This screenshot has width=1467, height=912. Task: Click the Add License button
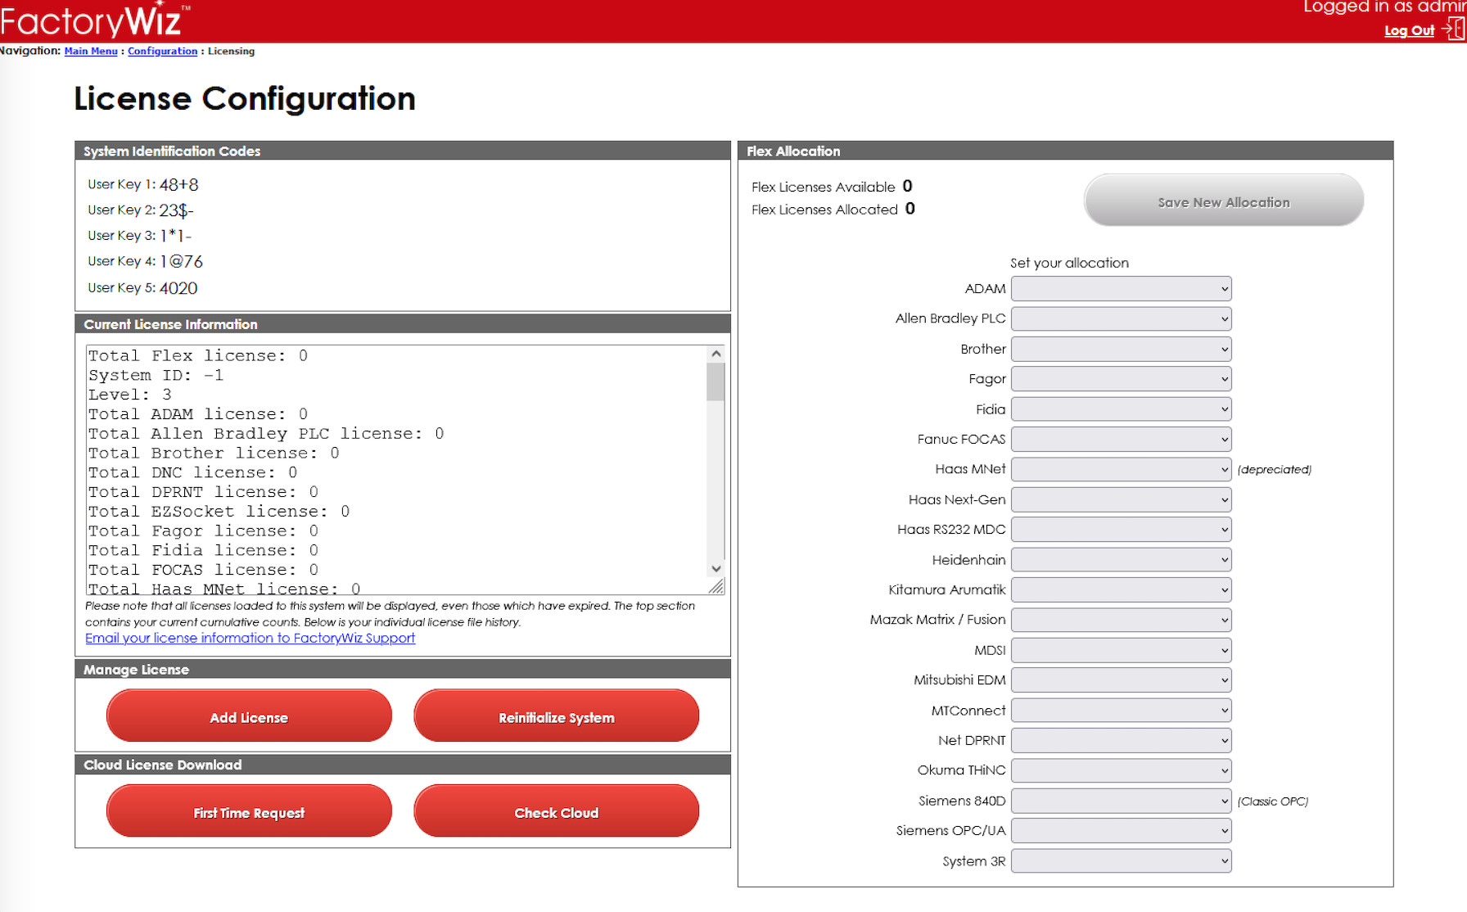(249, 716)
